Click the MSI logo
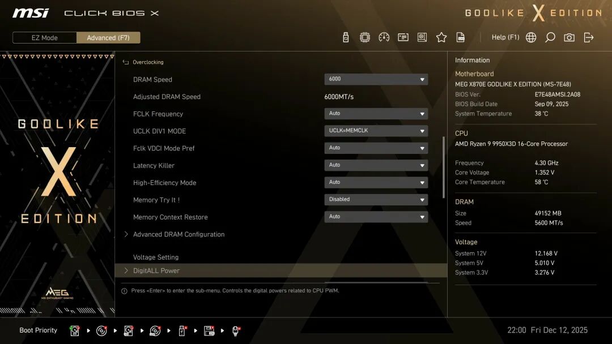 tap(31, 13)
